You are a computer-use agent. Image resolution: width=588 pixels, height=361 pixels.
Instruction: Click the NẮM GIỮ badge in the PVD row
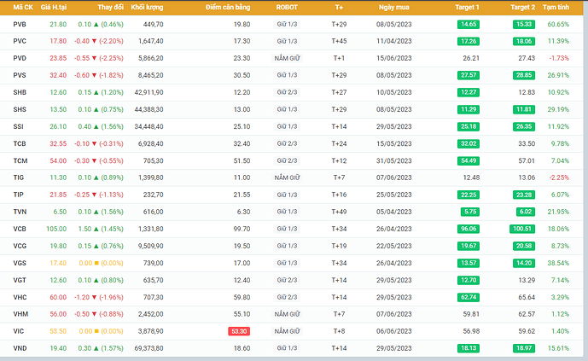click(x=287, y=58)
